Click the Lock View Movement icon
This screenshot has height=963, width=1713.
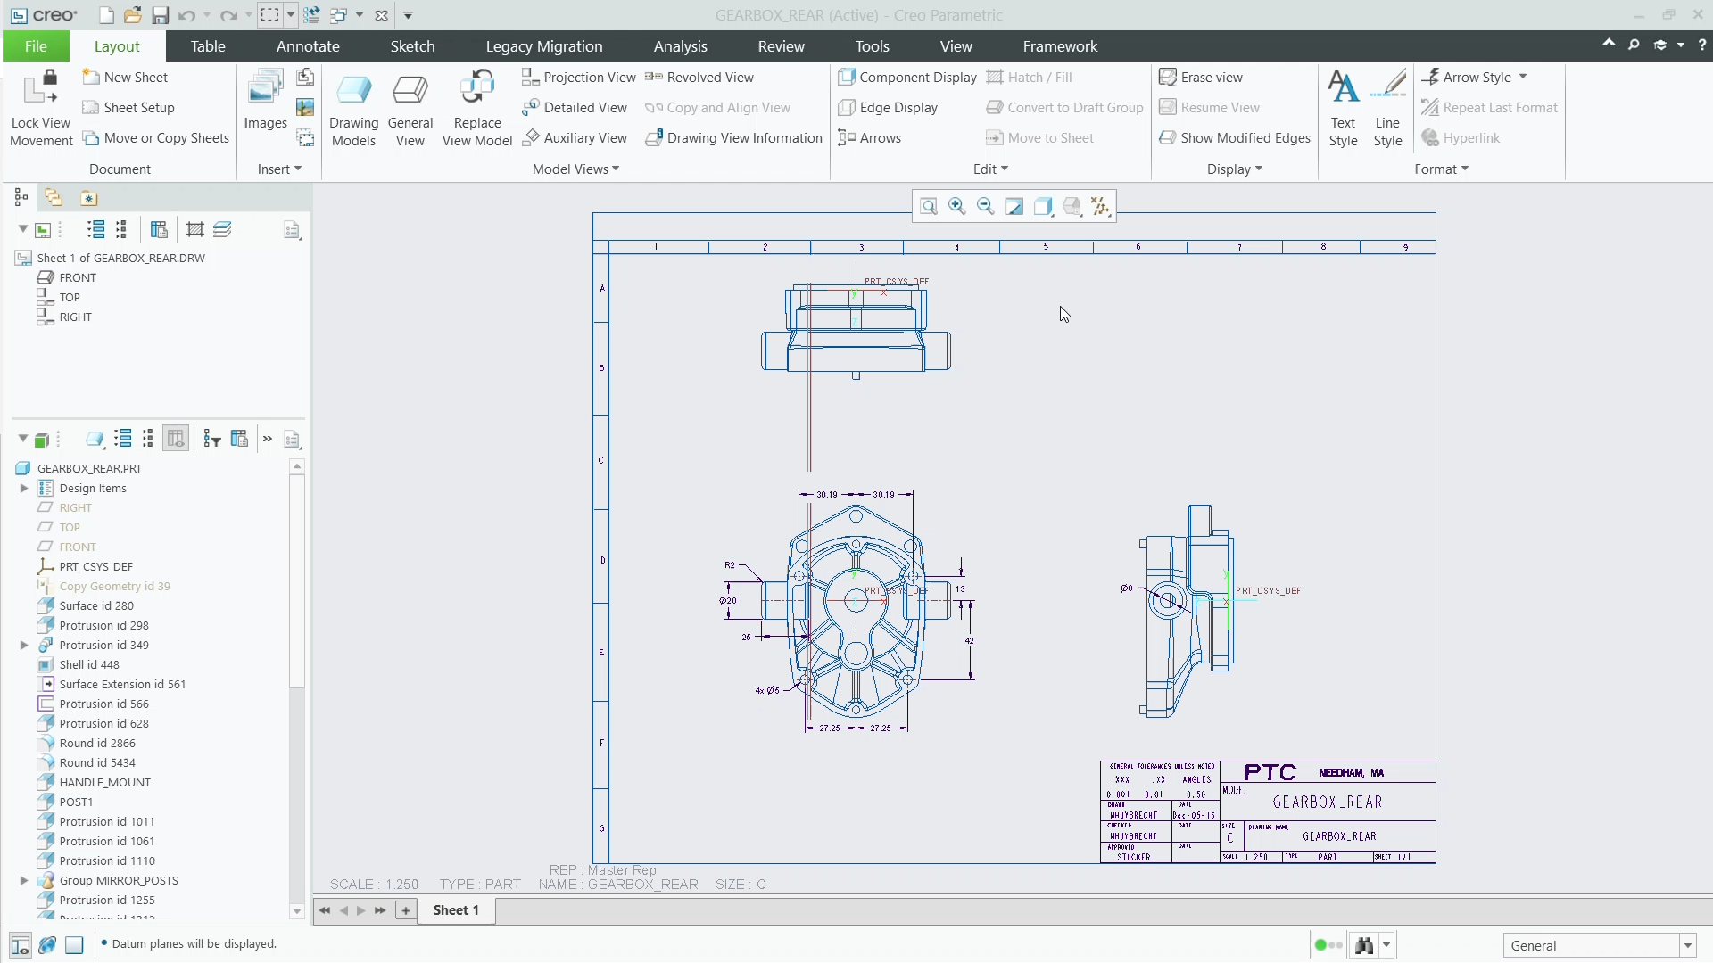coord(40,89)
